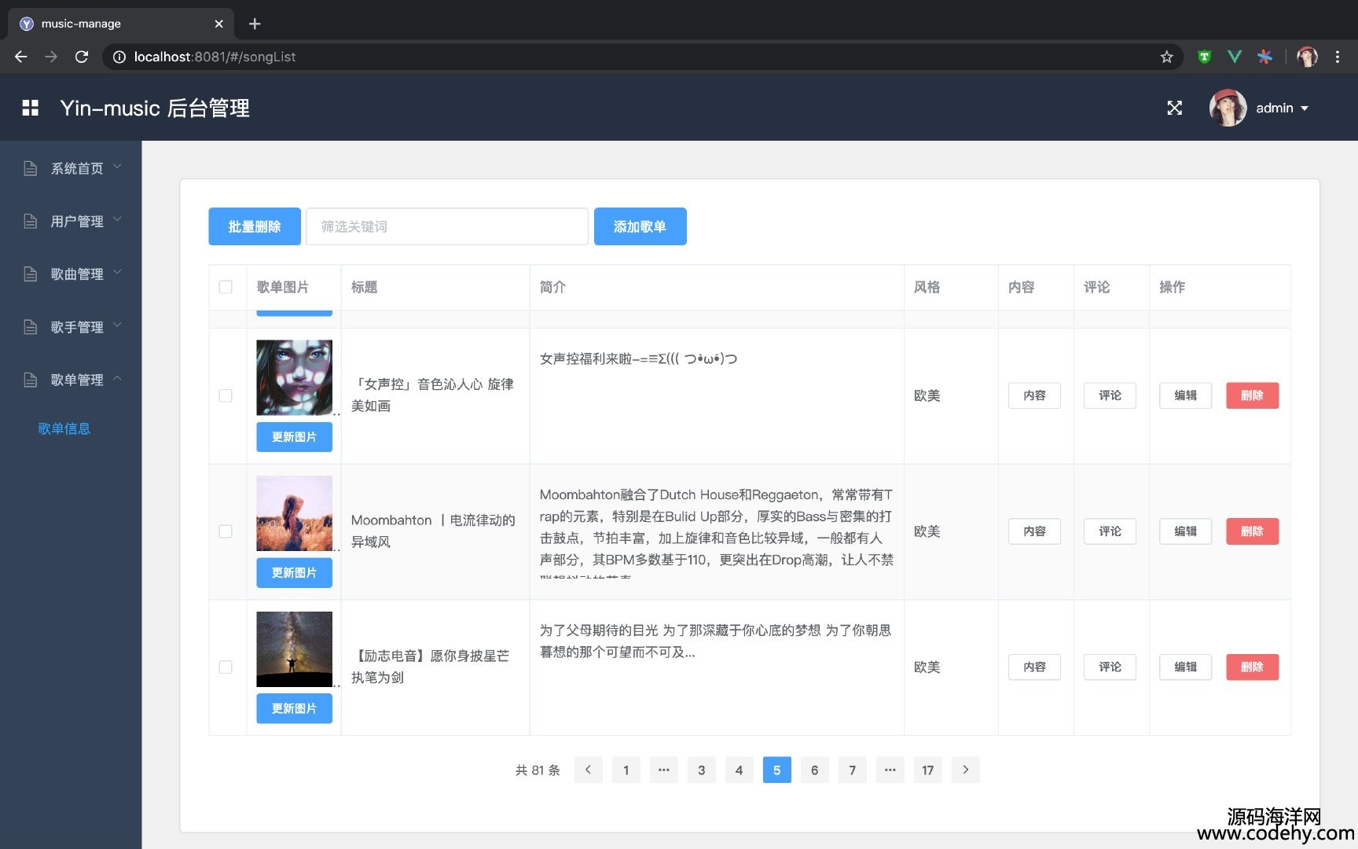Open the 用户管理 menu label
Viewport: 1358px width, 849px height.
[x=77, y=221]
